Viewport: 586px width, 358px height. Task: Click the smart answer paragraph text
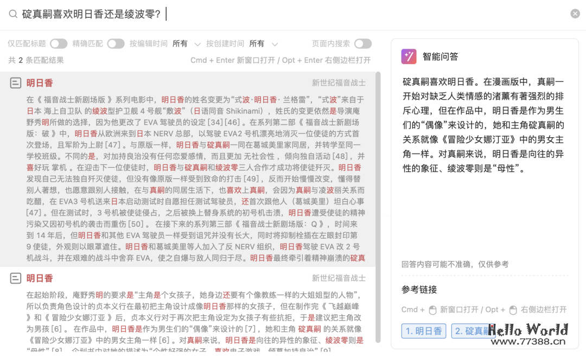point(483,125)
